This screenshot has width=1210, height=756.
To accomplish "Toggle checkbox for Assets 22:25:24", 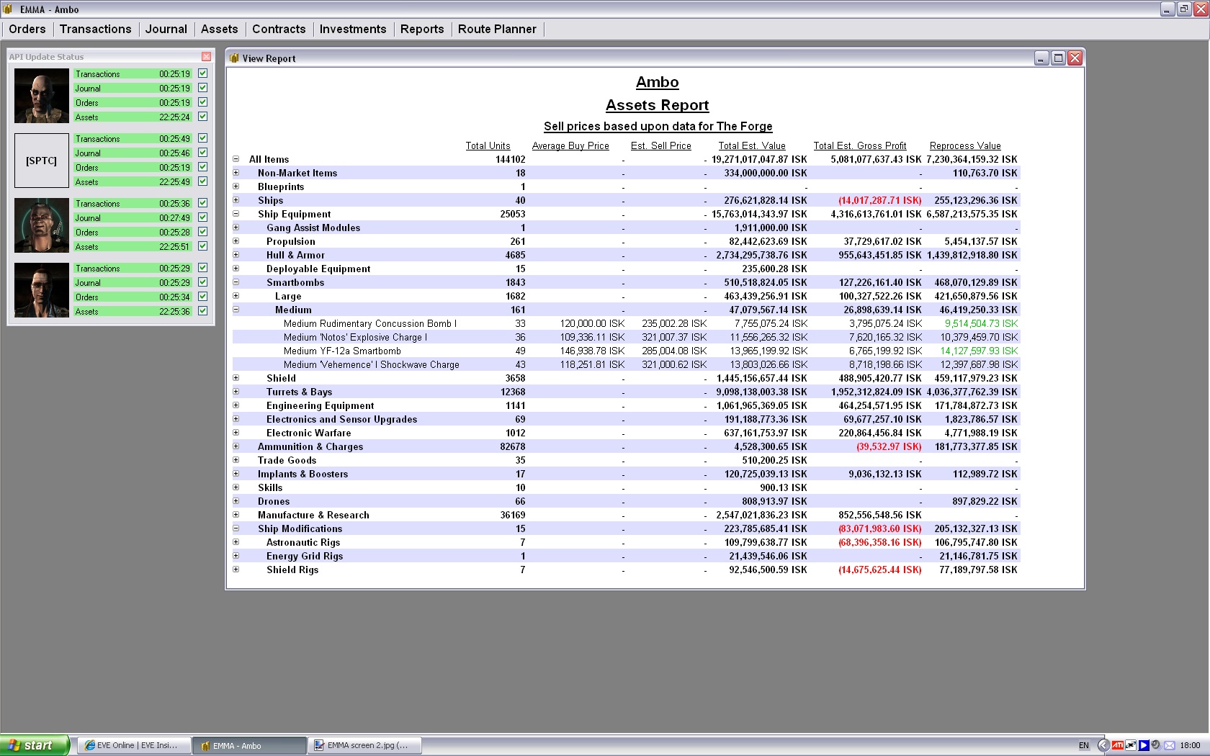I will pos(203,117).
